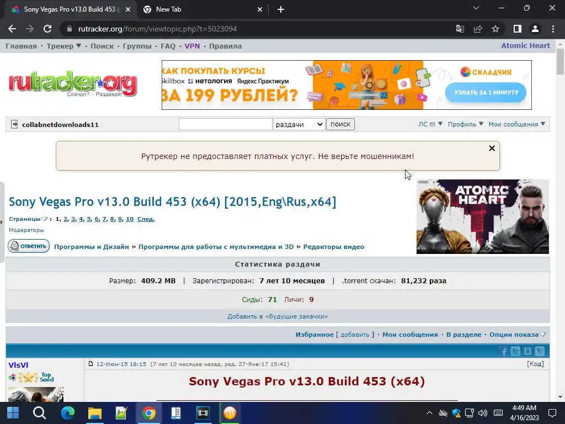Image resolution: width=565 pixels, height=424 pixels.
Task: Click the поиск search button
Action: 340,124
